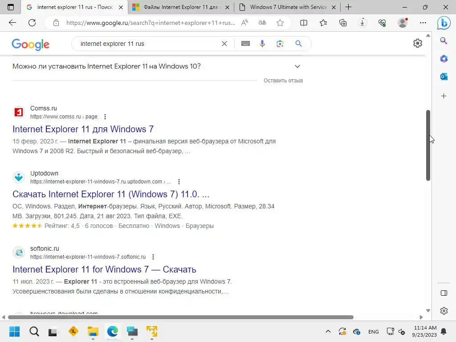This screenshot has width=456, height=342.
Task: Open Google on-screen keyboard
Action: pyautogui.click(x=245, y=44)
